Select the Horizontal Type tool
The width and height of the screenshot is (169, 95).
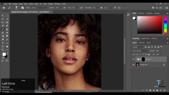pyautogui.click(x=3, y=43)
